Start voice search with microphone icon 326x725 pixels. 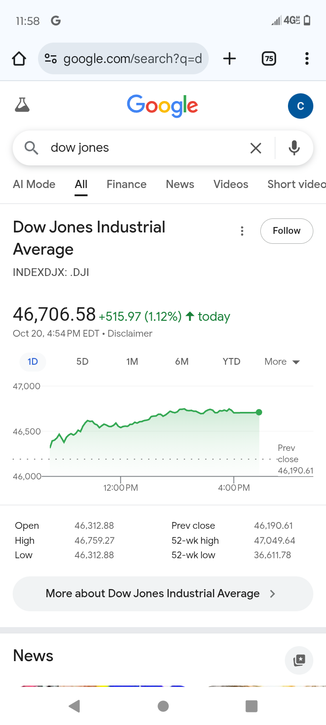(x=294, y=148)
